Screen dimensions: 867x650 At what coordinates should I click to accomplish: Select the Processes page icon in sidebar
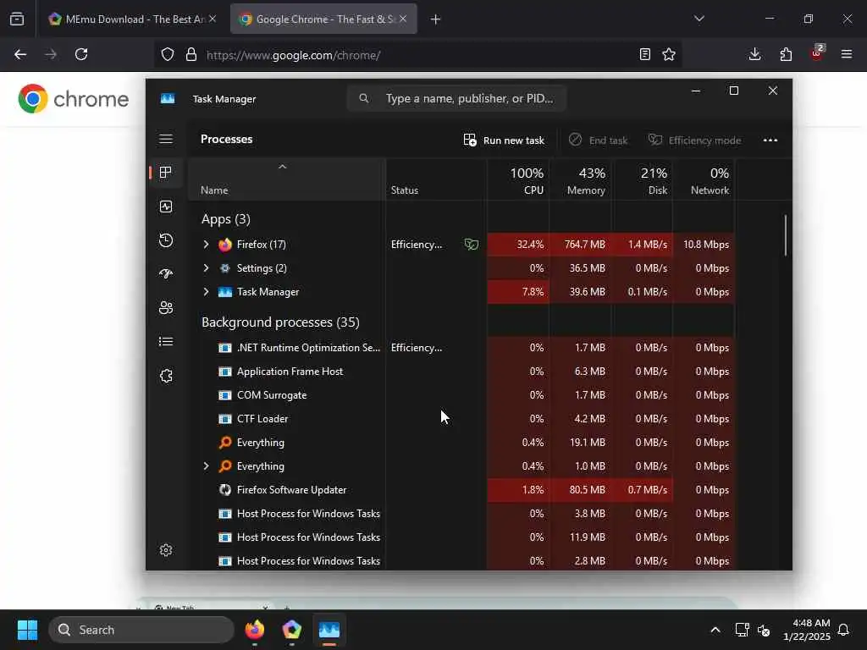(x=165, y=173)
